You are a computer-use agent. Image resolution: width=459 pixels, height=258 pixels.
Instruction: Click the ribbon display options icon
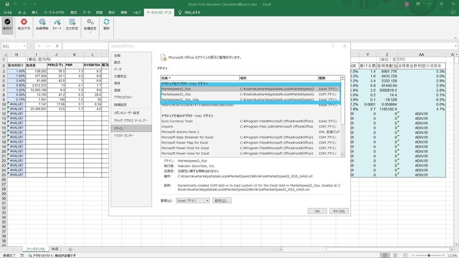pos(418,4)
